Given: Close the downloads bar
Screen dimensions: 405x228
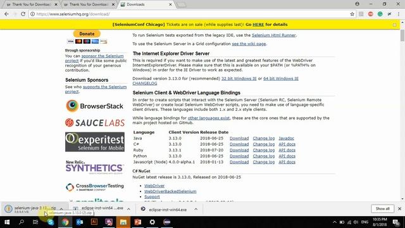Looking at the screenshot, I should [399, 208].
